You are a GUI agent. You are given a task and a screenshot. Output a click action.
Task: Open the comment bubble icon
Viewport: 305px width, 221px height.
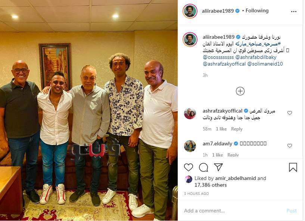[203, 167]
